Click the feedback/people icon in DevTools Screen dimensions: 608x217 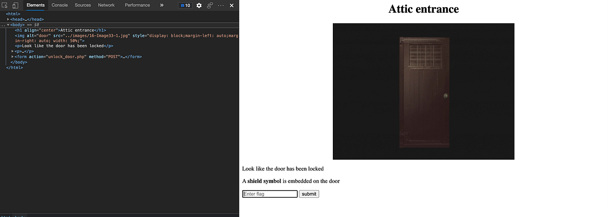(209, 6)
